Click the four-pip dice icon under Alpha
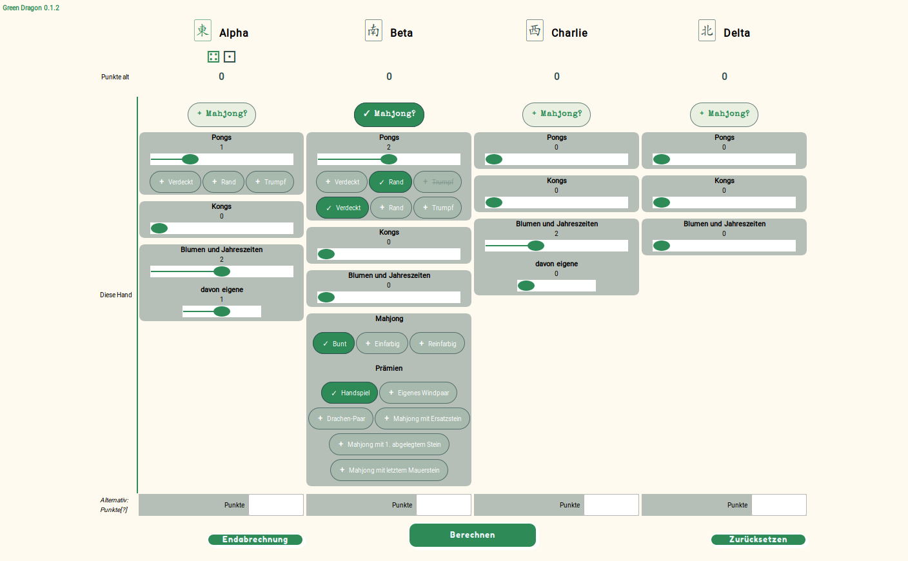Viewport: 908px width, 561px height. (x=213, y=57)
